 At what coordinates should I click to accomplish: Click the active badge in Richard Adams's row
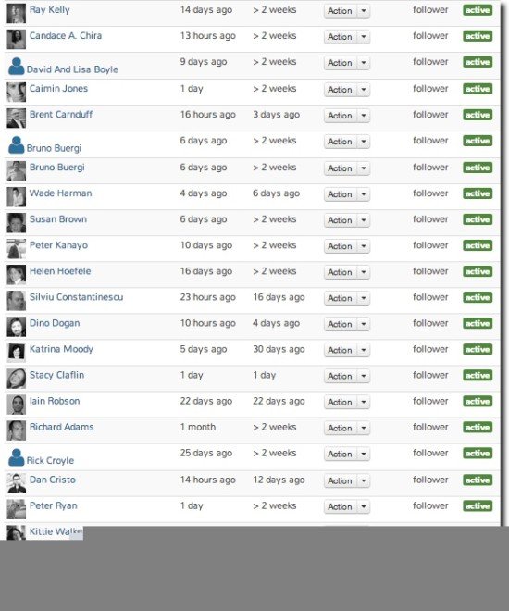(x=478, y=428)
